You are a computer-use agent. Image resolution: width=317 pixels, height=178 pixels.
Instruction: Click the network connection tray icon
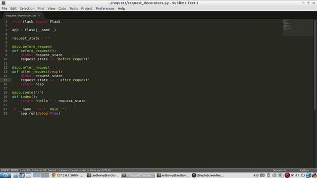click(x=308, y=176)
